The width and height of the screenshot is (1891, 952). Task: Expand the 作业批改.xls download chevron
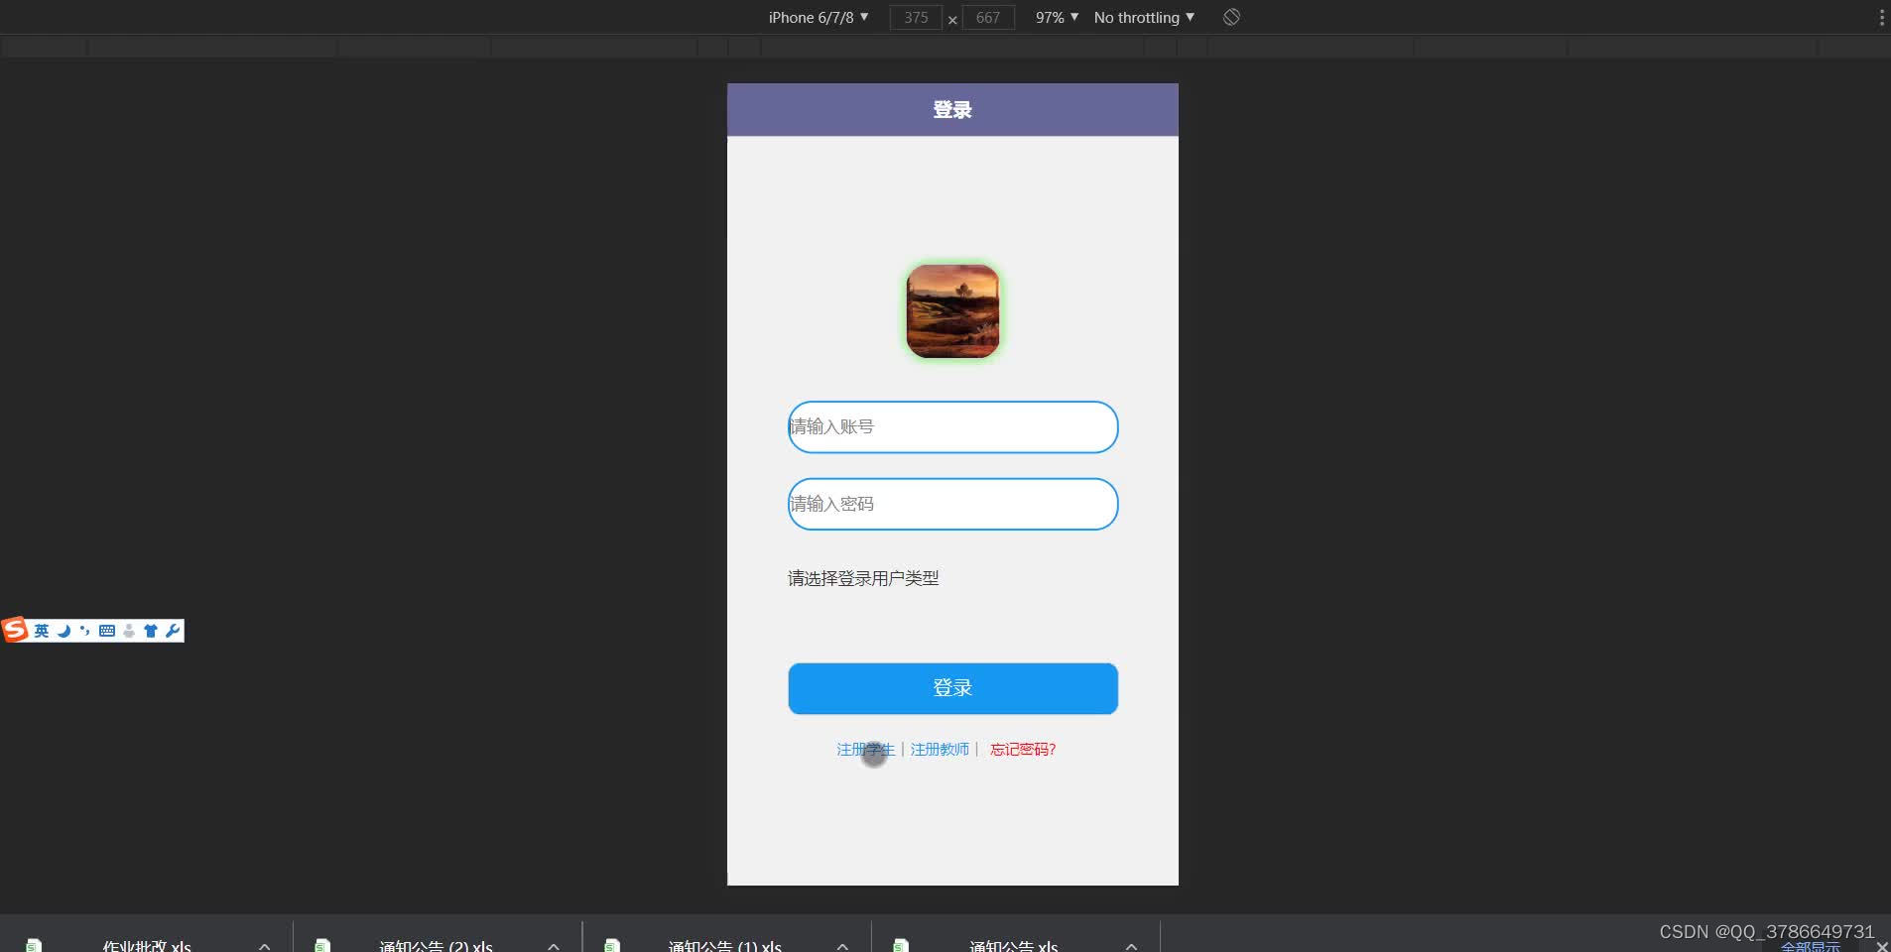point(264,946)
